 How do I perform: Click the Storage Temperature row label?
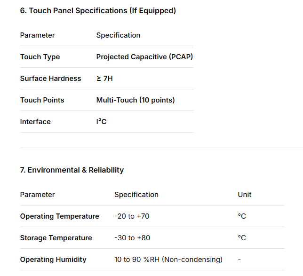point(56,238)
